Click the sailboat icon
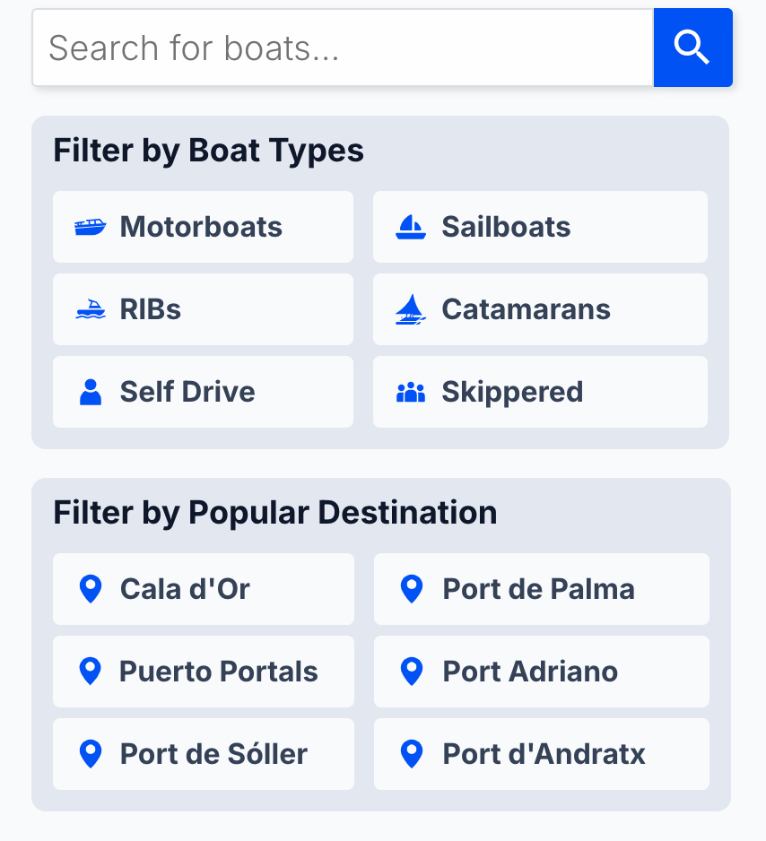The height and width of the screenshot is (841, 766). [x=411, y=227]
